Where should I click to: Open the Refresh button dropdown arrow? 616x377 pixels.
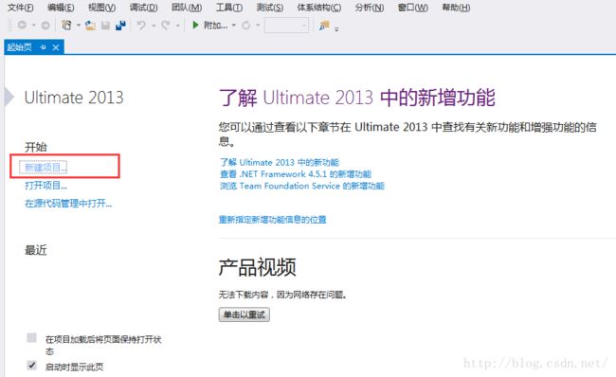[x=258, y=26]
